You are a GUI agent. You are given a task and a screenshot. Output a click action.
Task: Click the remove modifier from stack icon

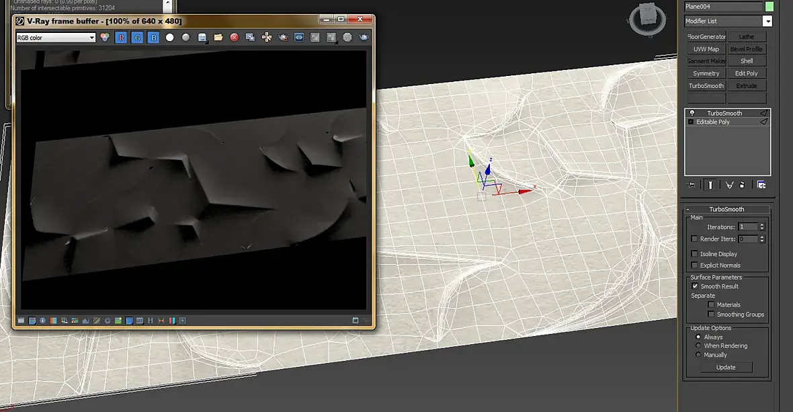[x=742, y=185]
